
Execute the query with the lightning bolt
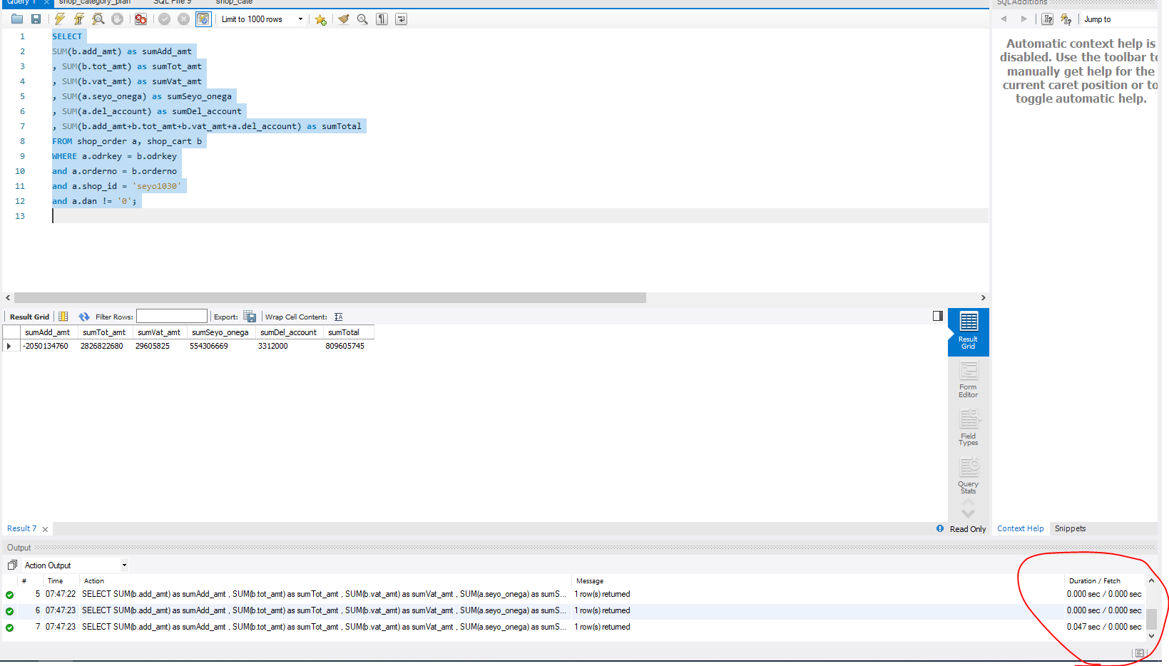(60, 19)
